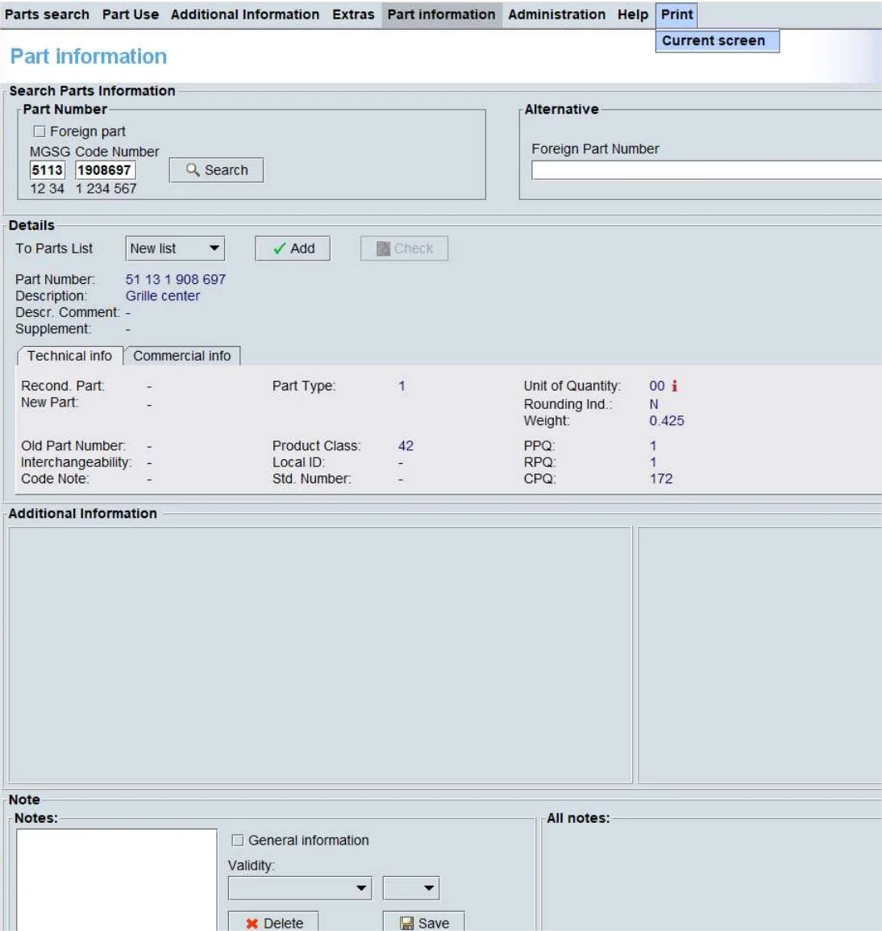Click the grayed-out Check button icon
This screenshot has height=931, width=882.
point(384,249)
